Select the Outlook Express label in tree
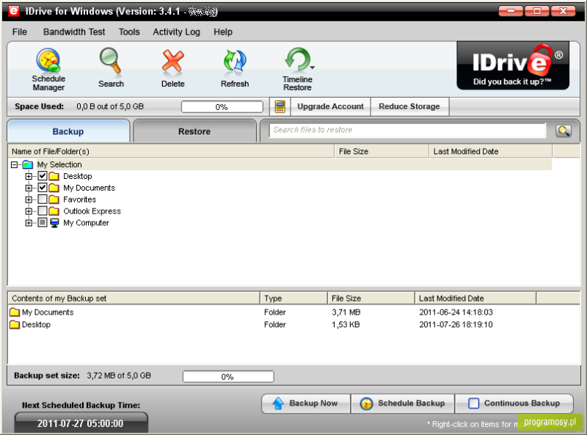This screenshot has width=587, height=435. point(92,211)
